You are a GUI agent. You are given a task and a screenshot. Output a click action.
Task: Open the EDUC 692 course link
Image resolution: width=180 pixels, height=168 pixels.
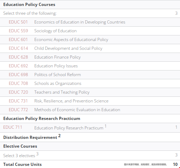pyautogui.click(x=18, y=66)
